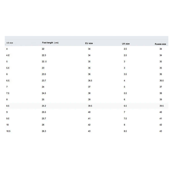Click the Foot length (cm) column header
171x171 pixels.
(50, 43)
